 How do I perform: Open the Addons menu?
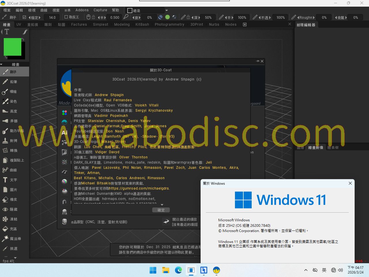[82, 10]
